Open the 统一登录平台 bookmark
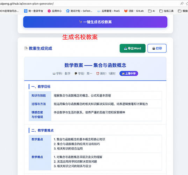 point(34,11)
